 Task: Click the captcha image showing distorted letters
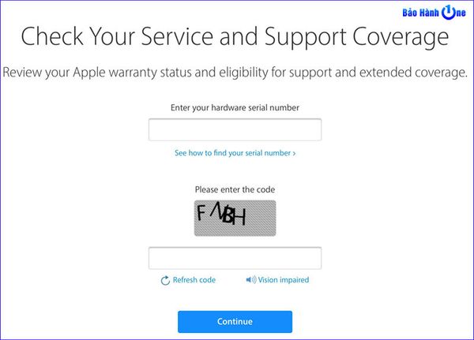point(235,218)
